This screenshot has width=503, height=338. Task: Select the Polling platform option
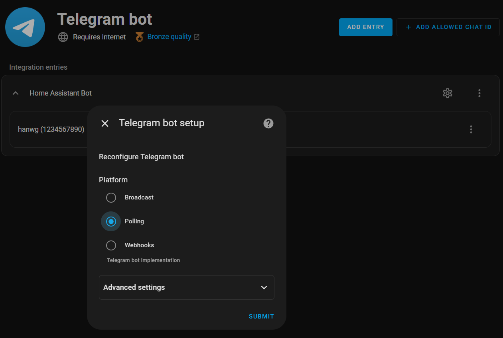coord(111,221)
